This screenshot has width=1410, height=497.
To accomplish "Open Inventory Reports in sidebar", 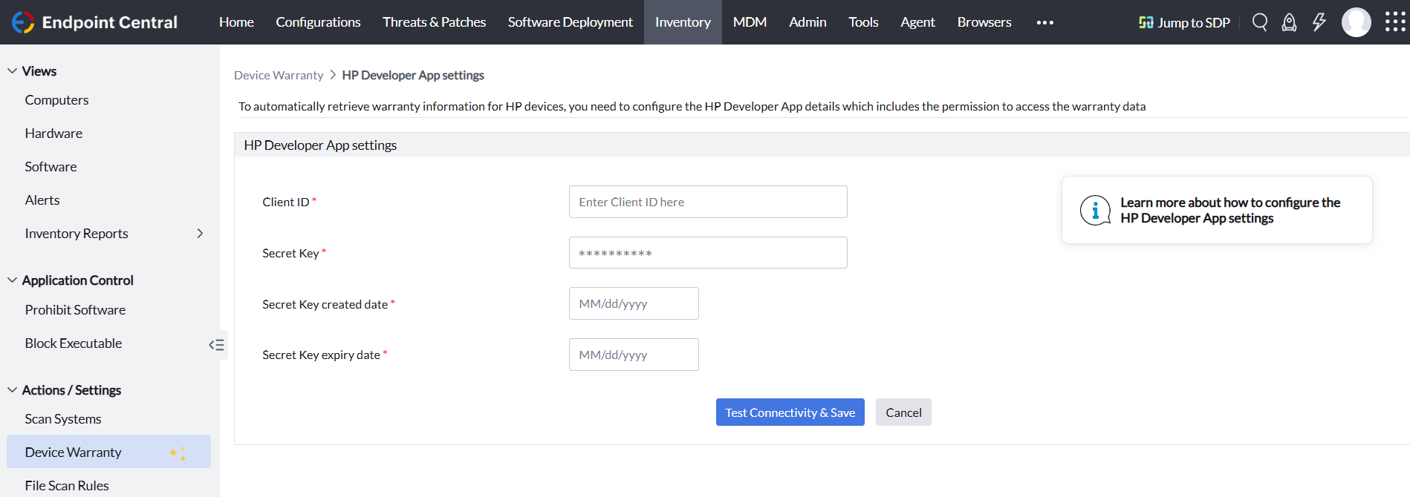I will [x=77, y=234].
